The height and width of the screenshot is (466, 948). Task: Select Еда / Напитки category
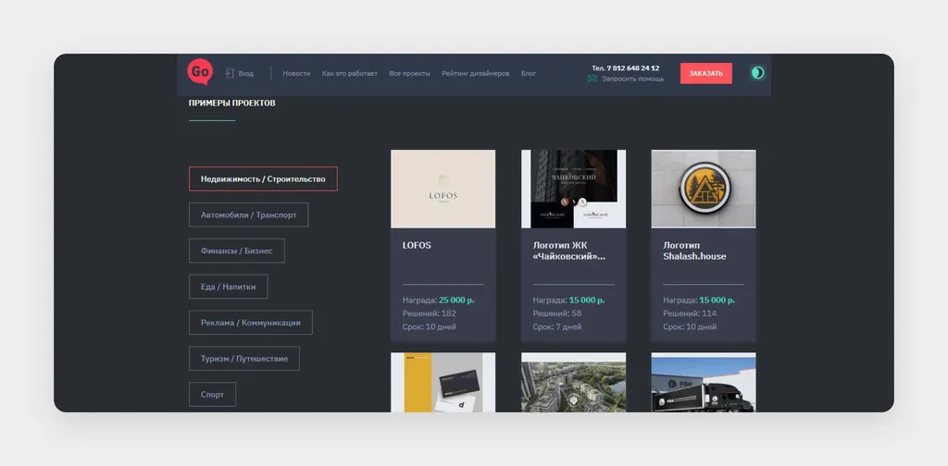228,287
